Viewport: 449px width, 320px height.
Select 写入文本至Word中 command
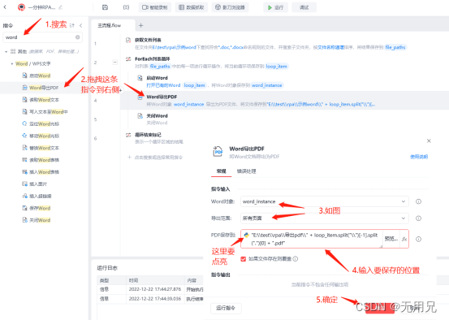pos(49,112)
